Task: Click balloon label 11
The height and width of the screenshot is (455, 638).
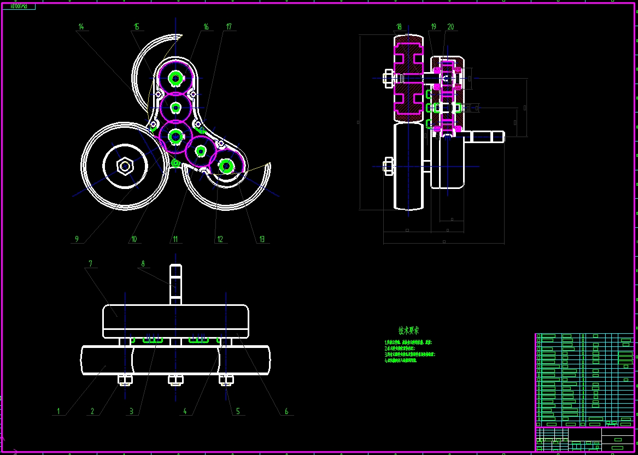Action: click(x=175, y=239)
